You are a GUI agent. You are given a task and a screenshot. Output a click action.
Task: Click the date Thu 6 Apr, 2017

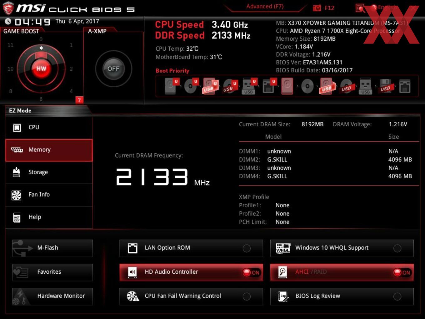coord(77,21)
